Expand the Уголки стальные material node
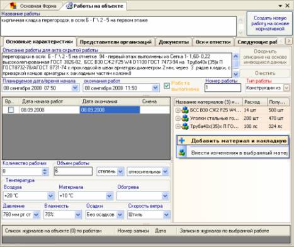The width and height of the screenshot is (294, 247). click(x=178, y=118)
